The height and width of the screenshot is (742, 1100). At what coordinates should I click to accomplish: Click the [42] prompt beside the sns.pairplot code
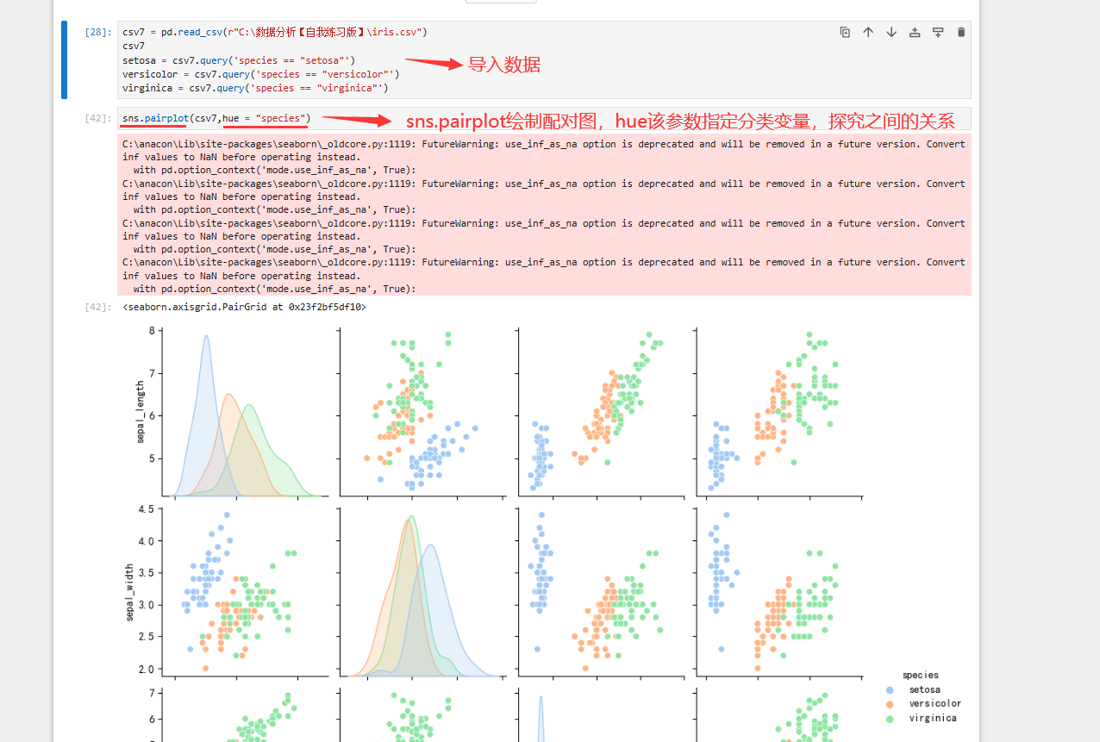97,118
